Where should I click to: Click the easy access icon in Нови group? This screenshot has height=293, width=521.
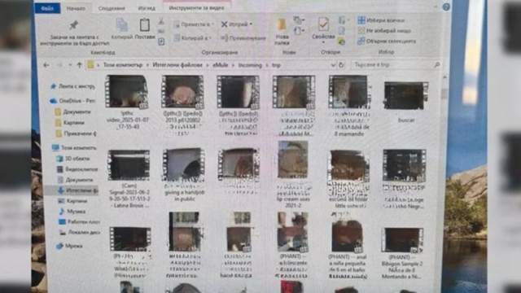tap(299, 31)
